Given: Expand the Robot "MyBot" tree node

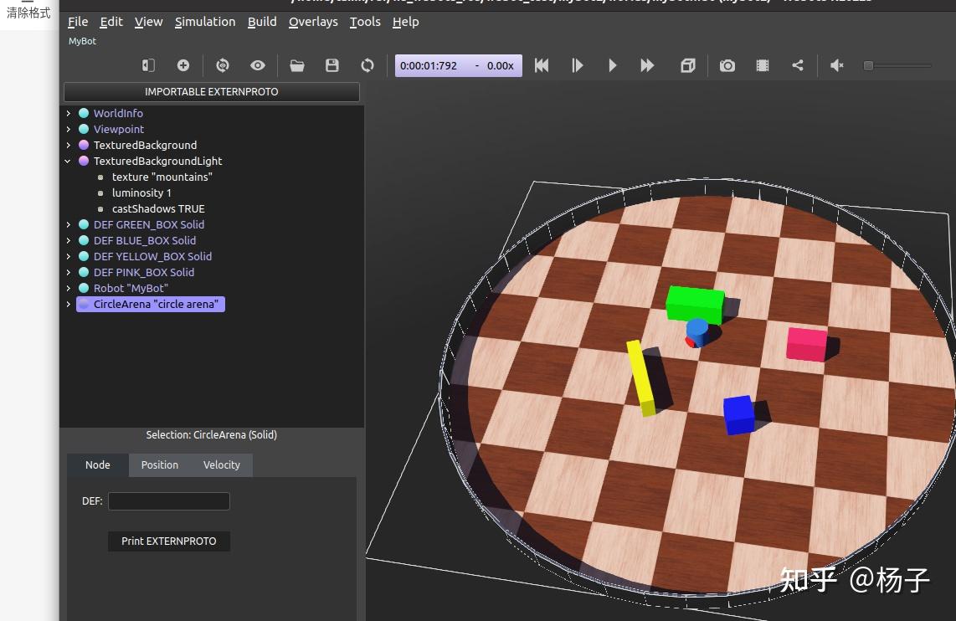Looking at the screenshot, I should [69, 288].
